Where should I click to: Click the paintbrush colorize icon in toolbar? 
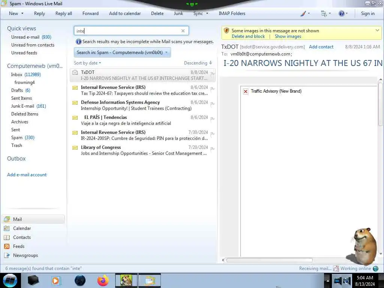[x=303, y=13]
